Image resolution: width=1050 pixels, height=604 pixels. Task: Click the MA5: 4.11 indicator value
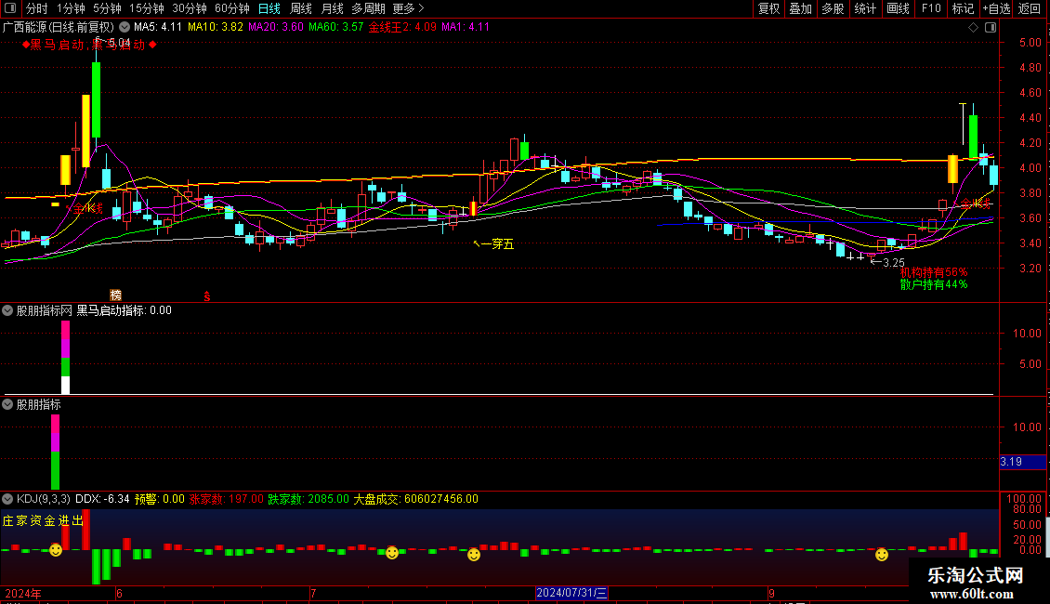click(158, 28)
